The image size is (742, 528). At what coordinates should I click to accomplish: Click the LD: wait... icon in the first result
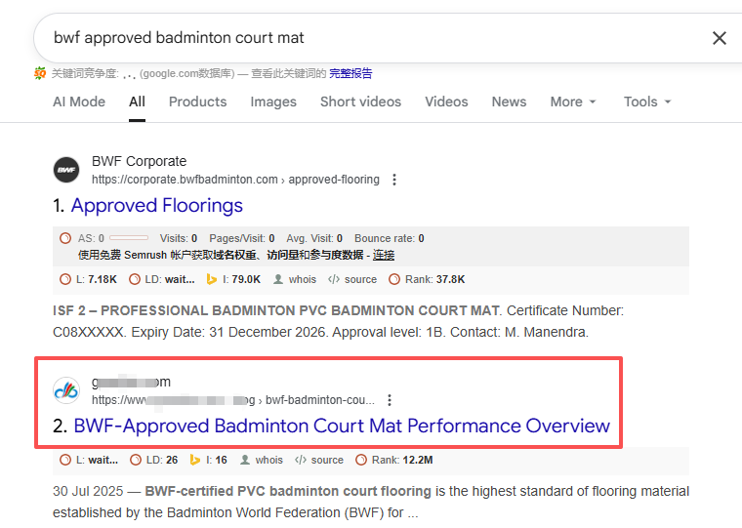click(x=135, y=279)
